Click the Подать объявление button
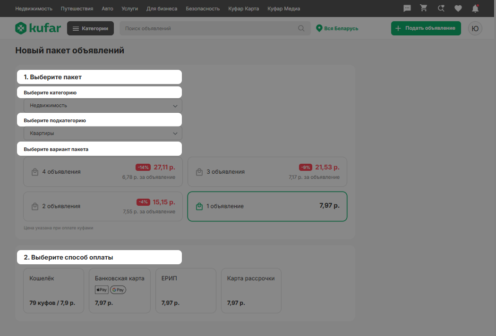The image size is (496, 336). click(426, 28)
